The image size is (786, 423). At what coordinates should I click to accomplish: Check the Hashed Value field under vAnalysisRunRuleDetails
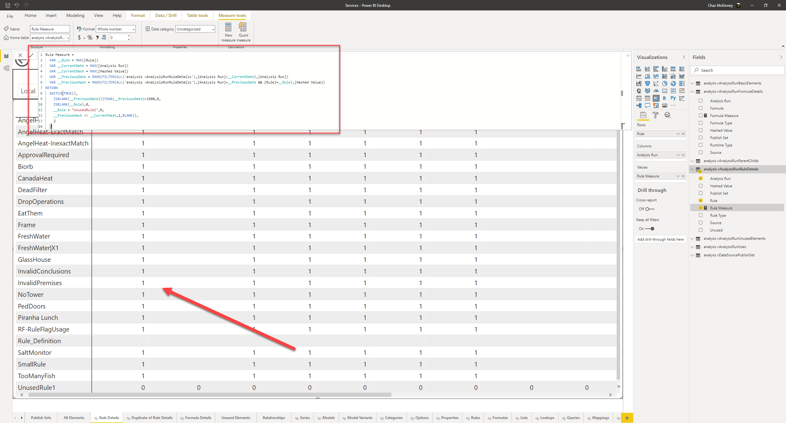point(701,186)
